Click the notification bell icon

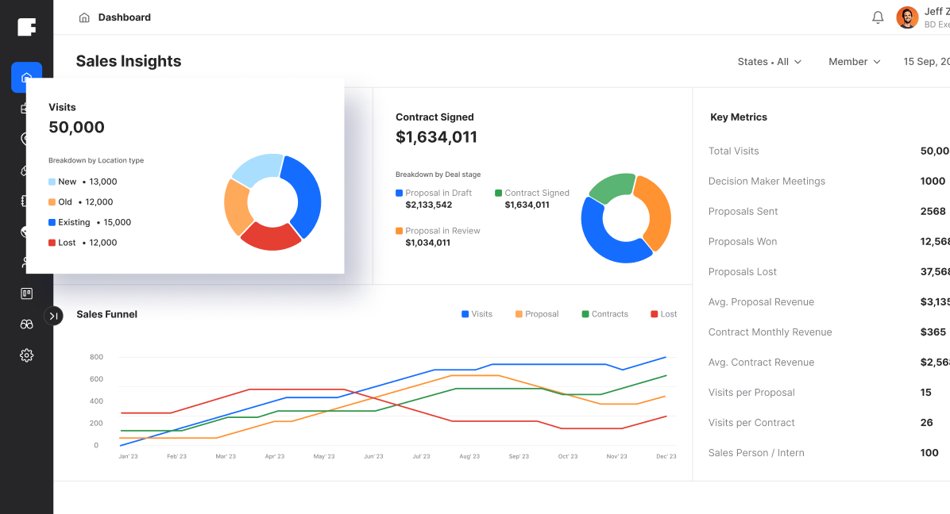878,17
